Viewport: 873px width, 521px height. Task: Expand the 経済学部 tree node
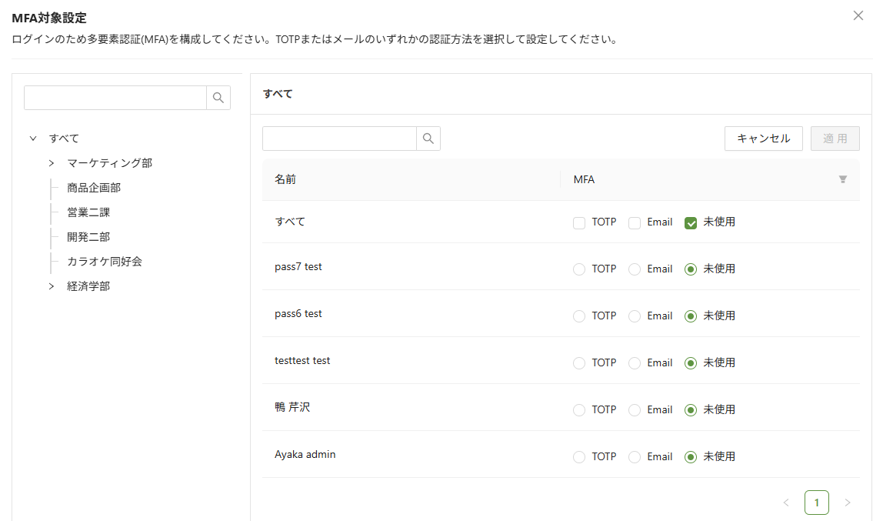pos(52,286)
